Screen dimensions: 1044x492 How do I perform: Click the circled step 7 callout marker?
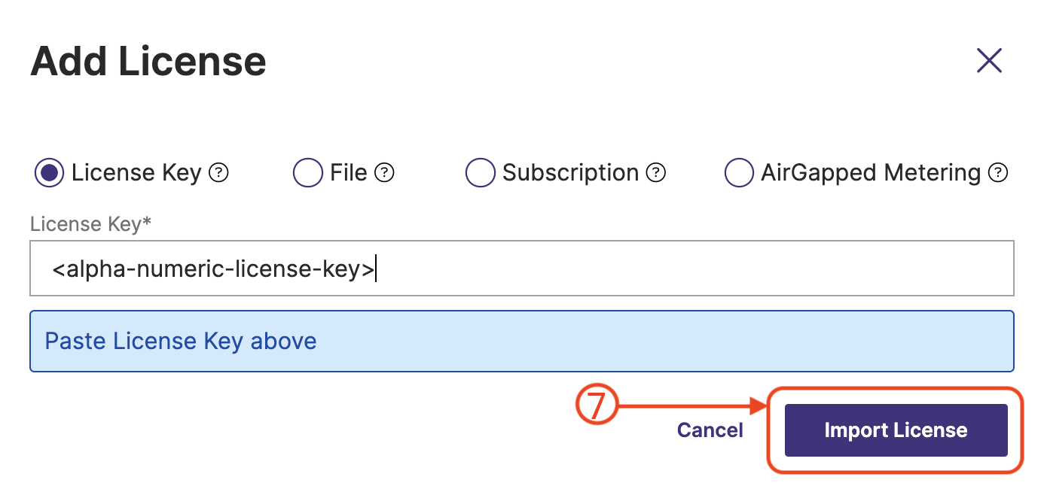[596, 406]
